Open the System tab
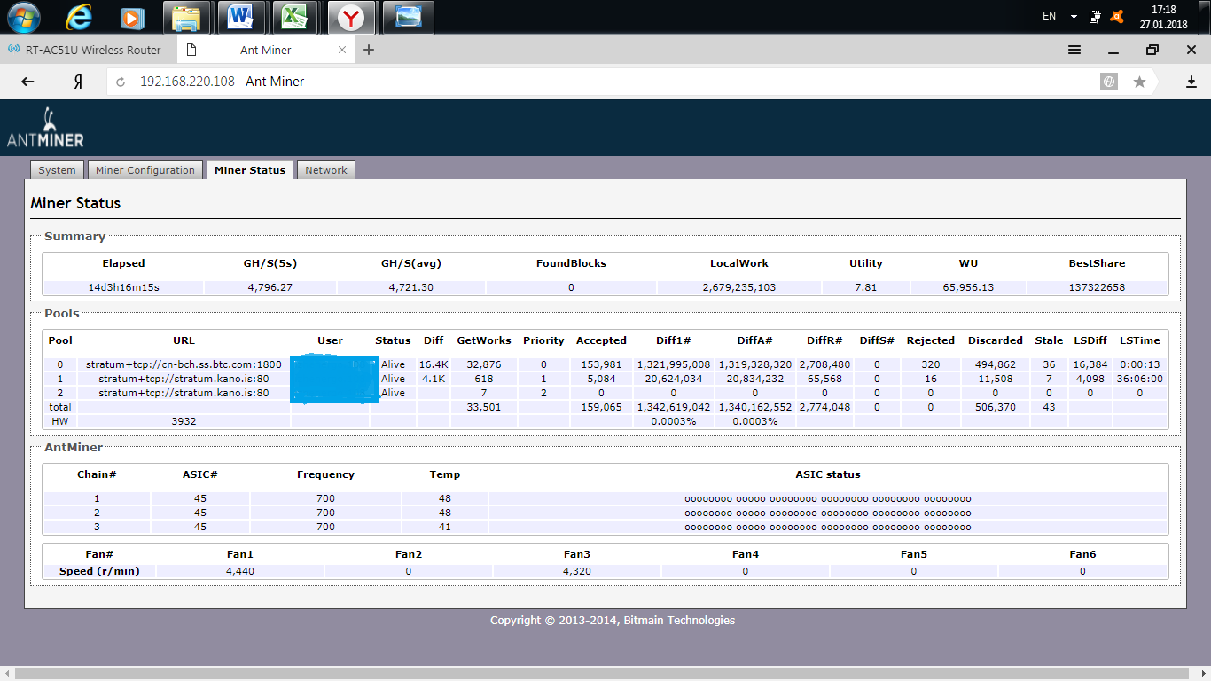Screen dimensions: 1211x681 [57, 170]
